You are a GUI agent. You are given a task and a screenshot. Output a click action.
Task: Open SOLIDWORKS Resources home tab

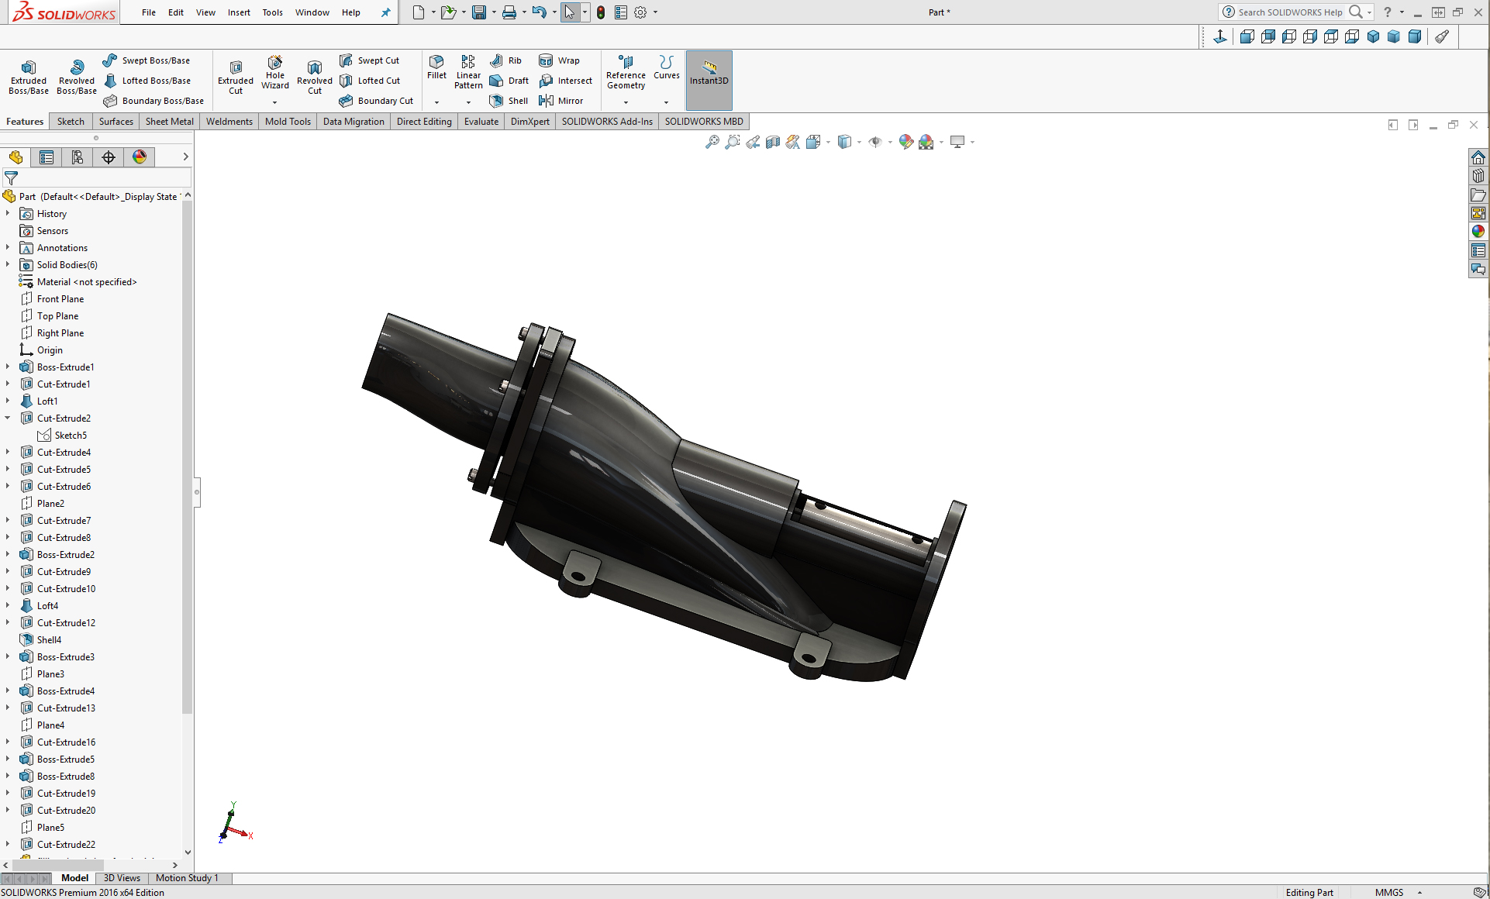[x=1478, y=157]
